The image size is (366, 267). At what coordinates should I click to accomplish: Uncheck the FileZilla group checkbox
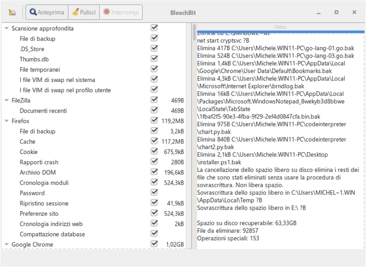(154, 100)
